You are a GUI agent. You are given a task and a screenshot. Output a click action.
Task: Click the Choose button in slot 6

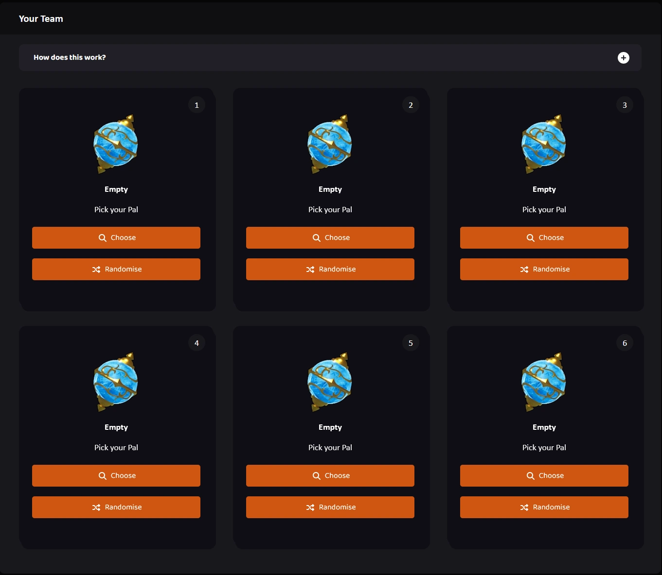(x=544, y=475)
